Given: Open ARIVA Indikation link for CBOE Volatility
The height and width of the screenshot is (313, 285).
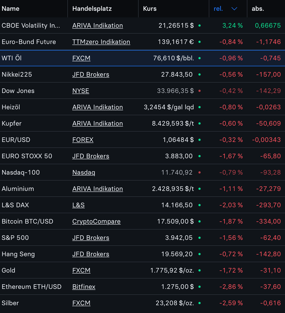Looking at the screenshot, I should [x=98, y=26].
